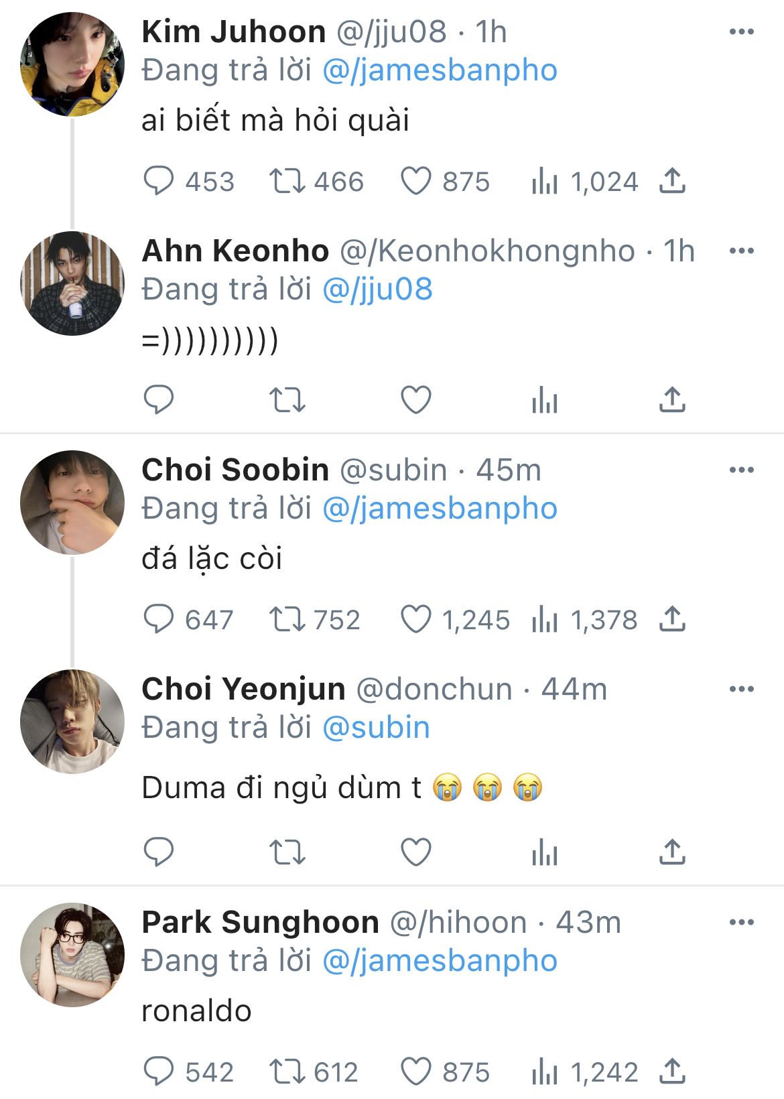View analytics on Choi Soobin's tweet
This screenshot has width=784, height=1099.
(544, 619)
